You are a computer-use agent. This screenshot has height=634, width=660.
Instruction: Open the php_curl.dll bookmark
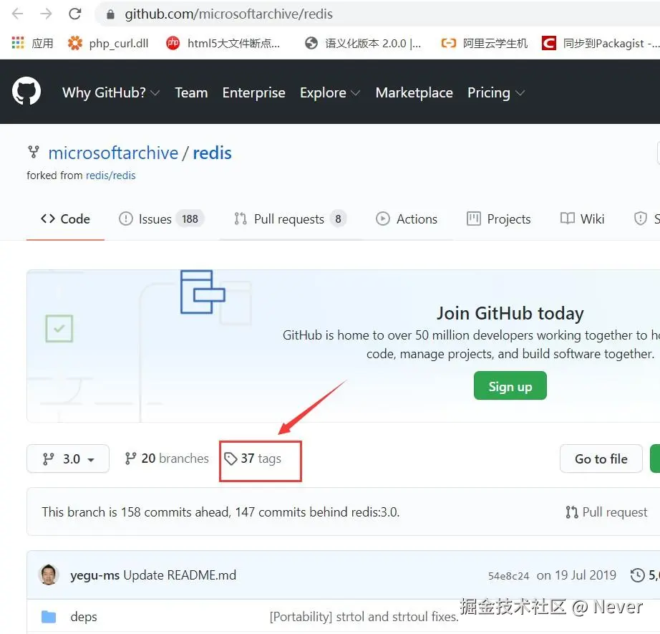point(108,43)
